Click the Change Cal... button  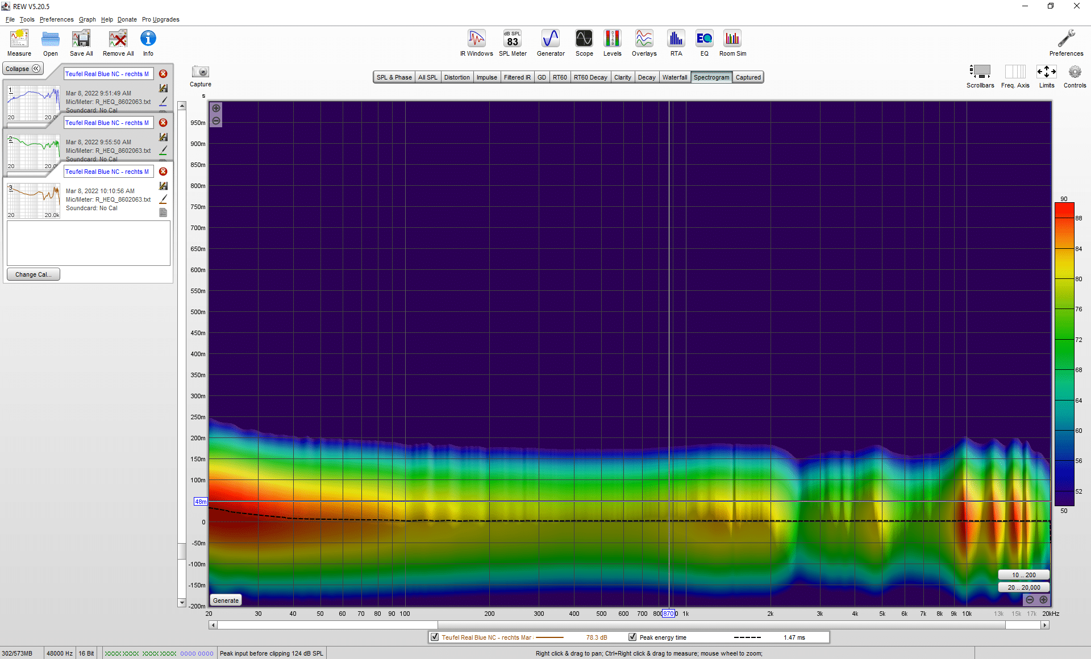click(34, 274)
